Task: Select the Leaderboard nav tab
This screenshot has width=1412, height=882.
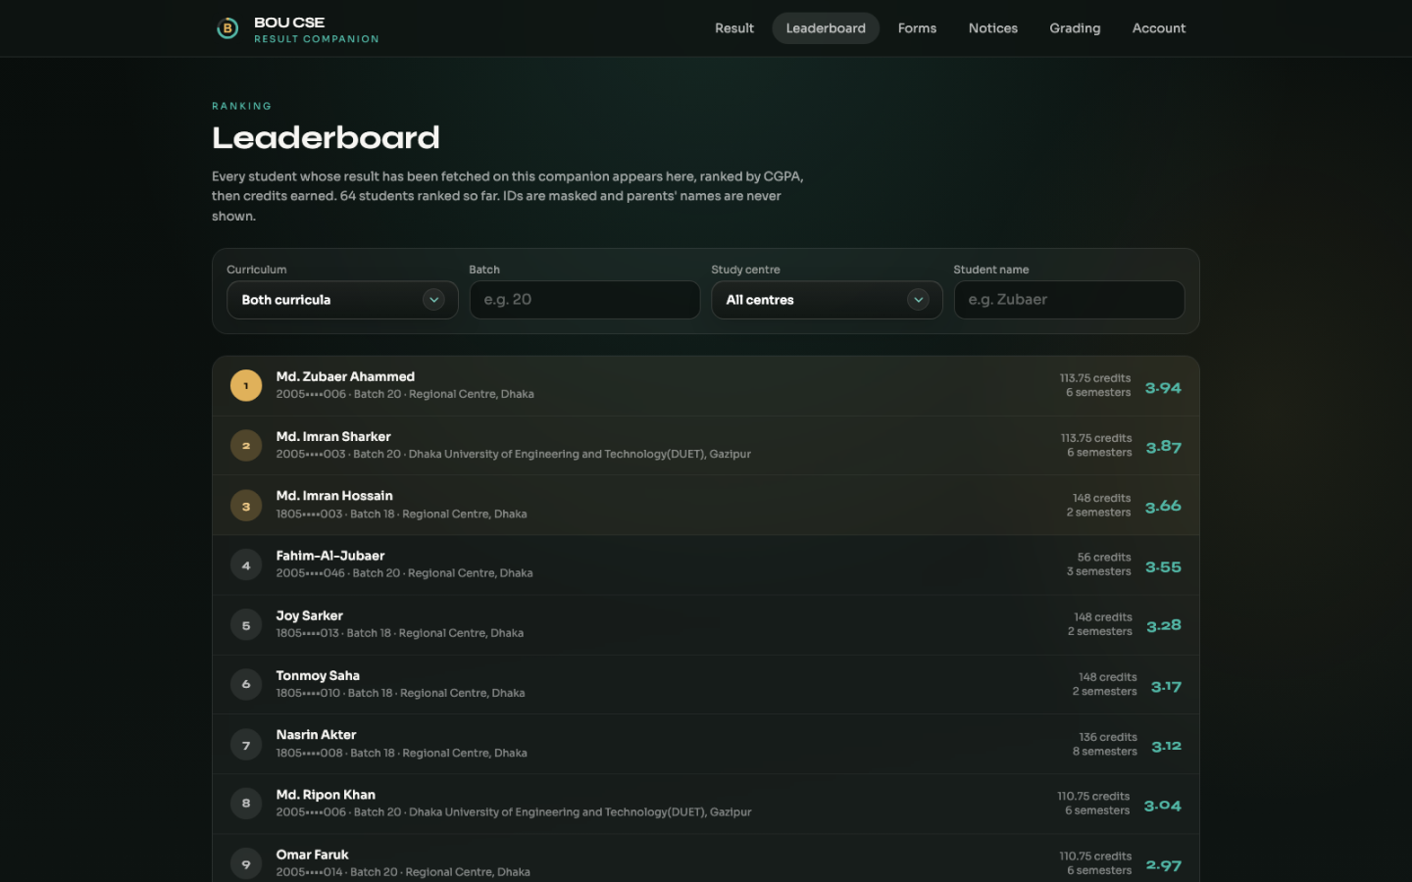Action: 826,28
